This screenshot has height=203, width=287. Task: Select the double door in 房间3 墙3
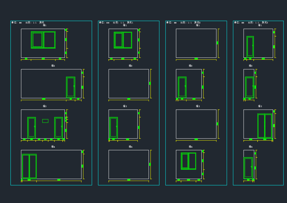265,126
